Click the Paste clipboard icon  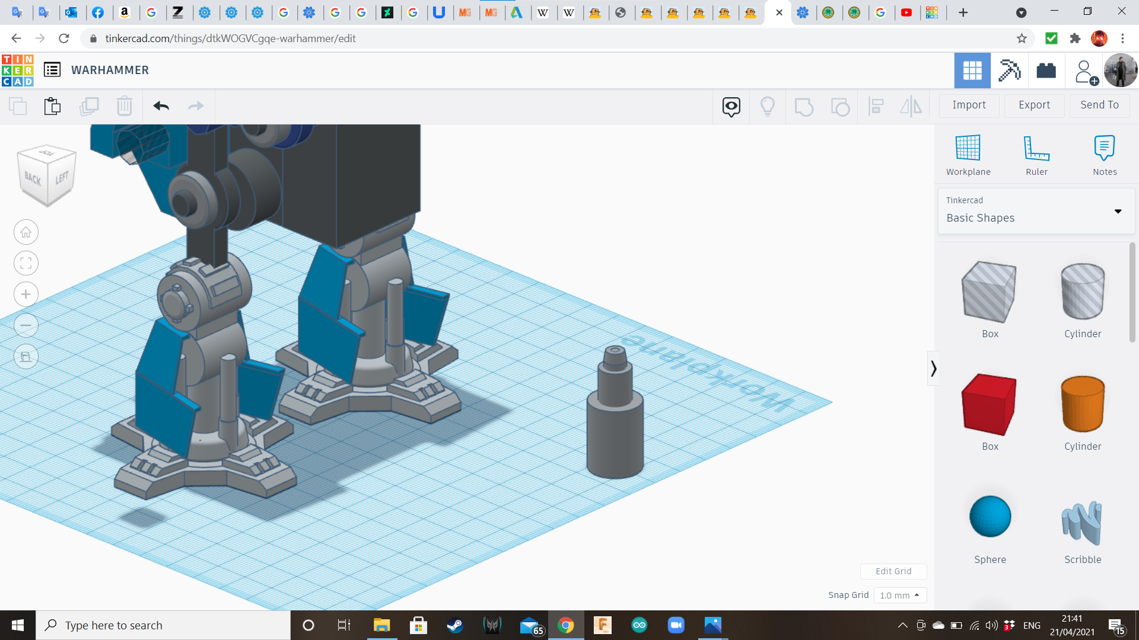(52, 106)
